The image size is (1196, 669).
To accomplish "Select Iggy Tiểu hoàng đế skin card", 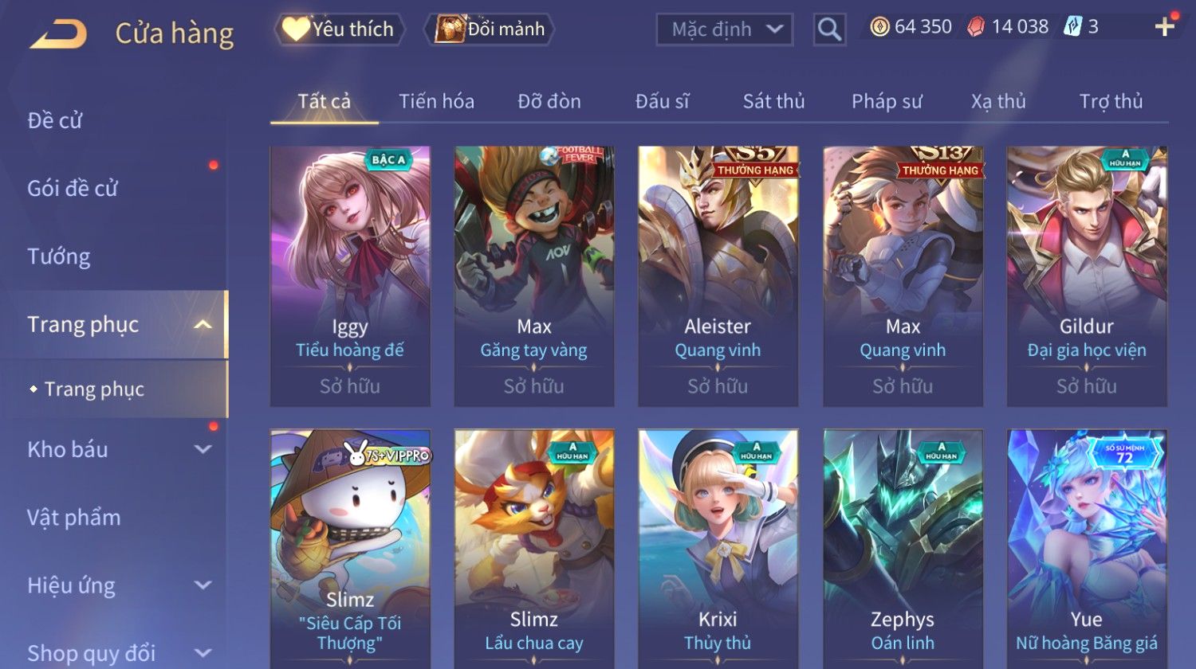I will point(350,276).
